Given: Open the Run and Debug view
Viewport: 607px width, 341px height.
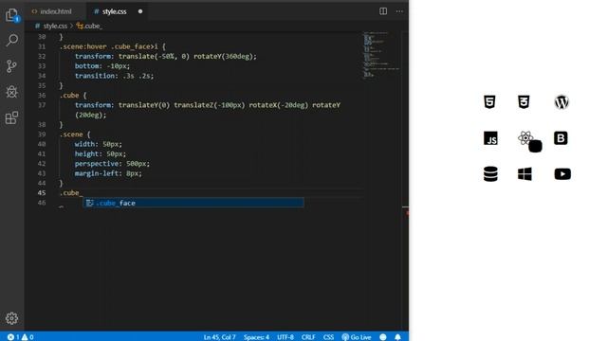Looking at the screenshot, I should (12, 92).
